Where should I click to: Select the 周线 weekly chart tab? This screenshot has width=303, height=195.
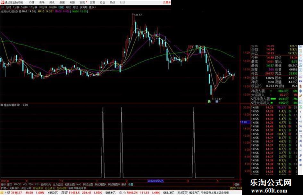coord(68,7)
